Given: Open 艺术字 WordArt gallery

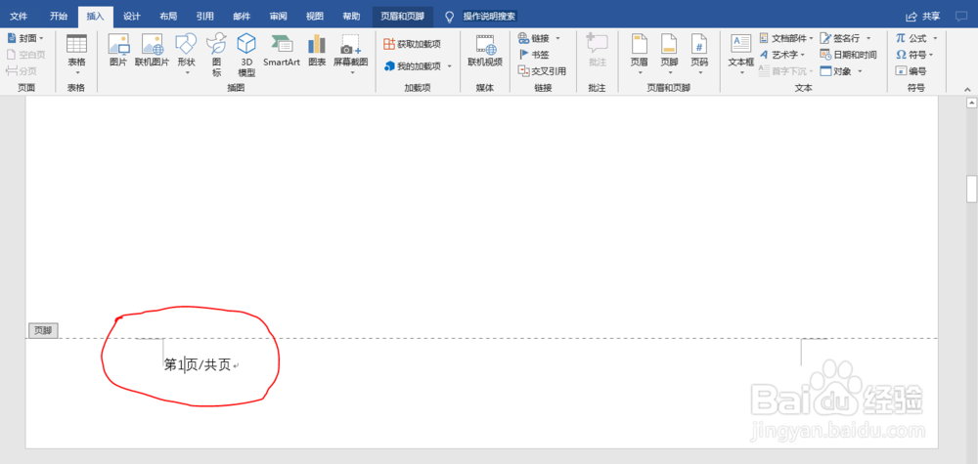Looking at the screenshot, I should click(x=782, y=55).
